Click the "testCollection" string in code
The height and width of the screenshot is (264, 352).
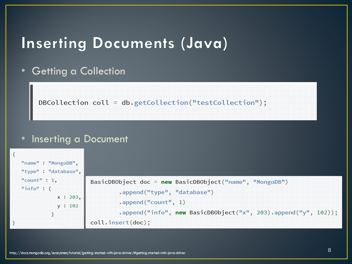225,103
